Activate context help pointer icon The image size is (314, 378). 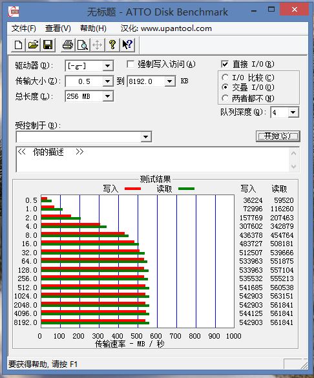point(127,45)
